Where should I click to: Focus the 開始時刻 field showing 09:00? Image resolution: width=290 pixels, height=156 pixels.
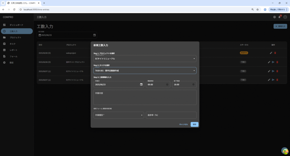pos(158,85)
